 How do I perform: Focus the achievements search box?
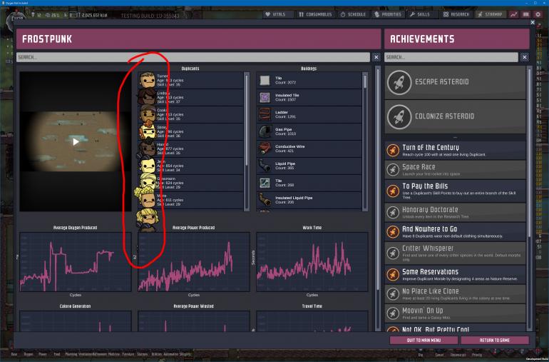pyautogui.click(x=451, y=57)
